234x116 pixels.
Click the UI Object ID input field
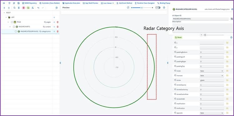(201, 19)
